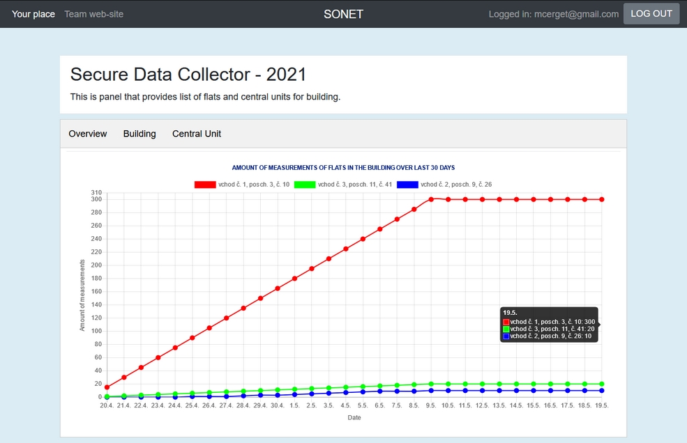Image resolution: width=687 pixels, height=443 pixels.
Task: Hide series vchod č. 1, posch. 3 label
Action: tap(254, 185)
